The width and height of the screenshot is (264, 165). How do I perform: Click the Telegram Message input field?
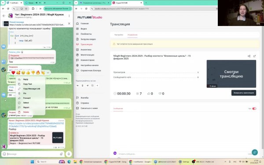[x=33, y=154]
